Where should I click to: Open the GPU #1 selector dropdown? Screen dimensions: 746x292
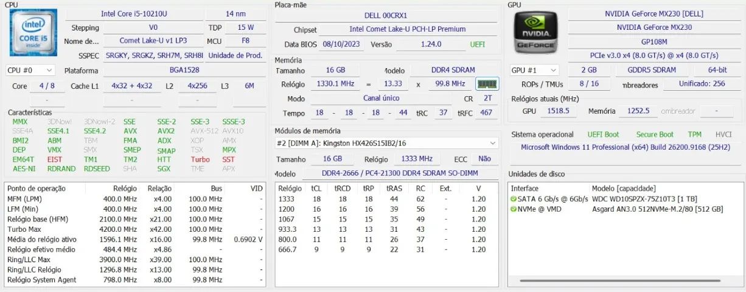534,70
